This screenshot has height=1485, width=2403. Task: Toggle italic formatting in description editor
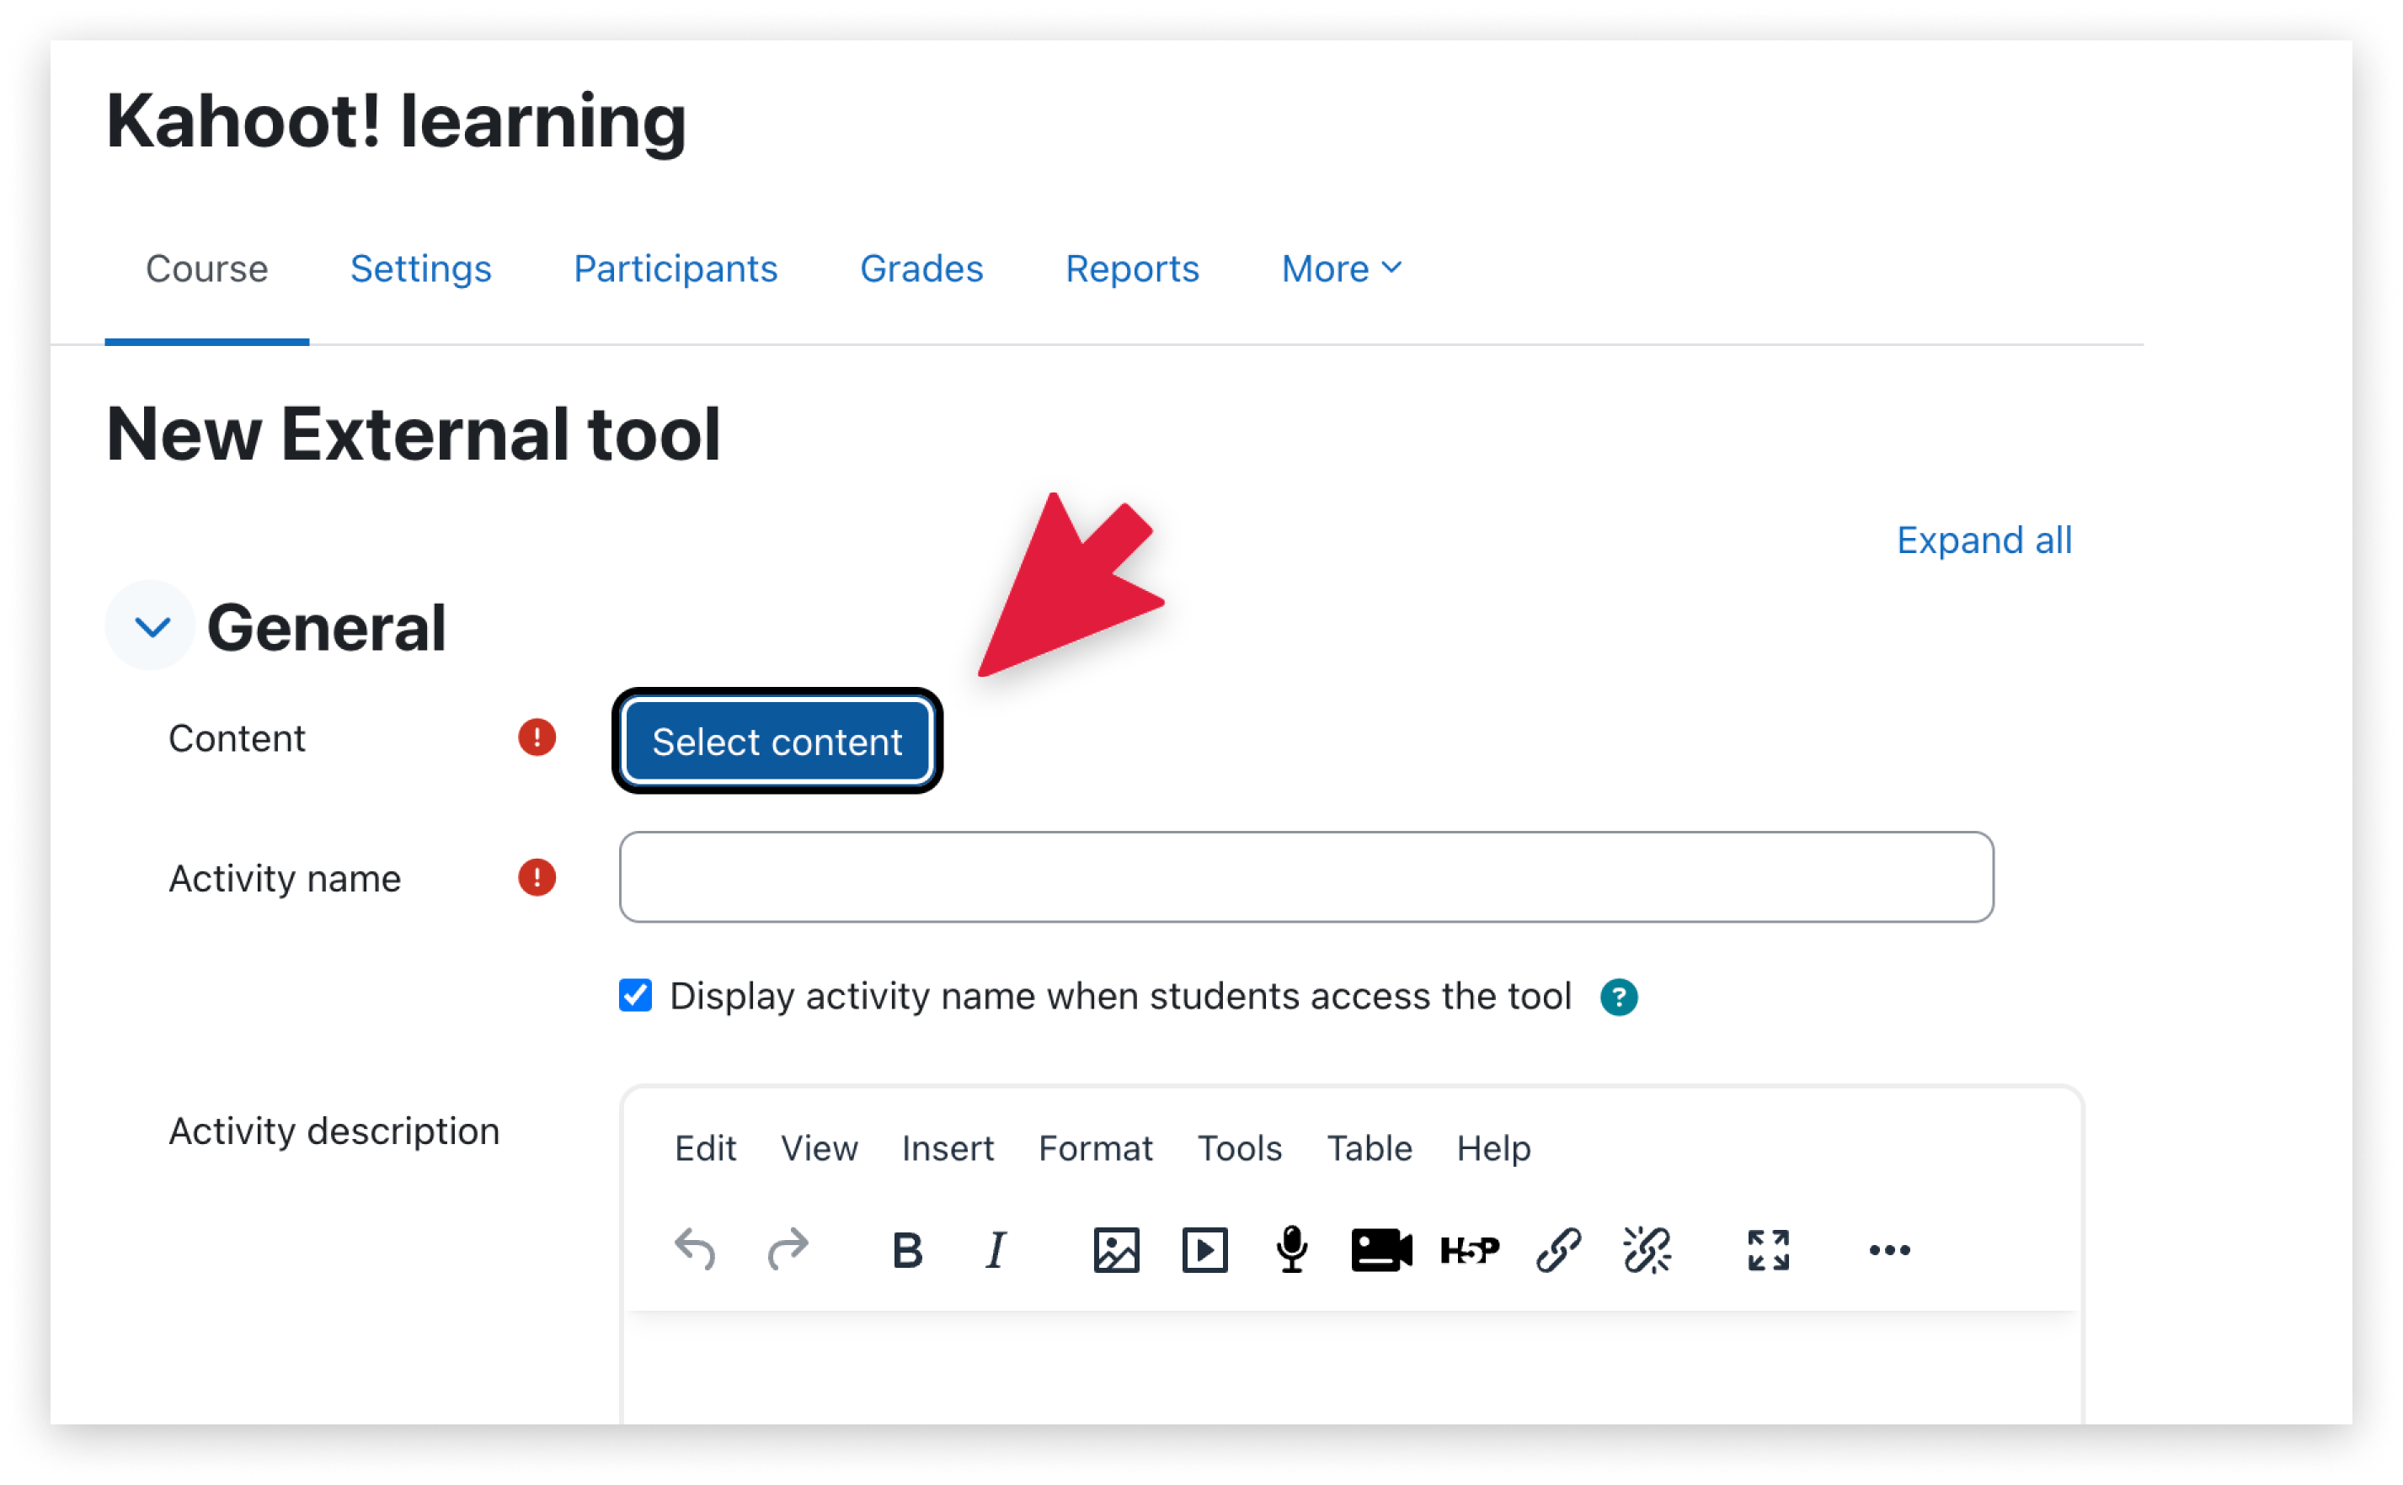point(996,1249)
